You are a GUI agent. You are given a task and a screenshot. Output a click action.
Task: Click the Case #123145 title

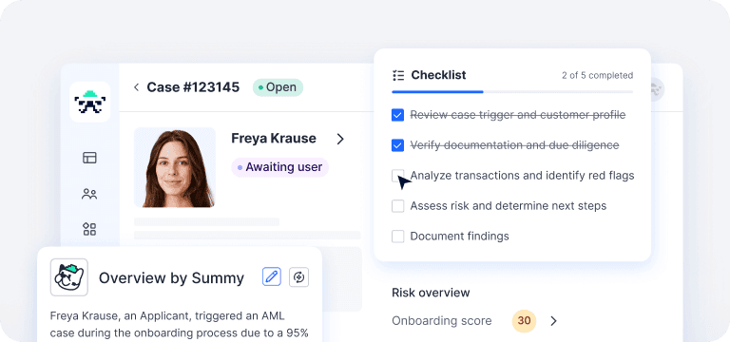193,87
